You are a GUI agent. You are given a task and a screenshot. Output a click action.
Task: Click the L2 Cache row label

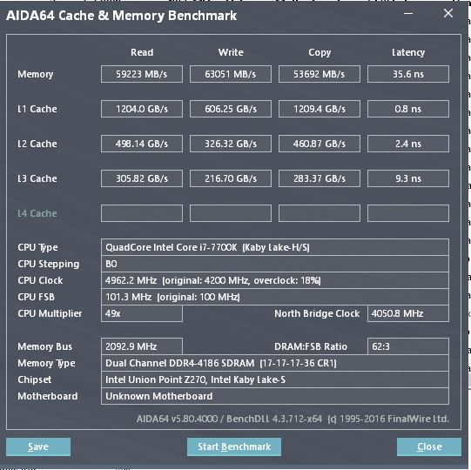pos(37,144)
